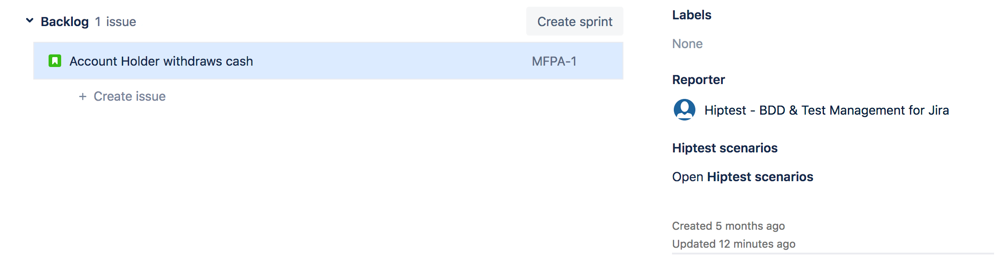The width and height of the screenshot is (1008, 263).
Task: Click the 1 issue count label
Action: point(116,22)
